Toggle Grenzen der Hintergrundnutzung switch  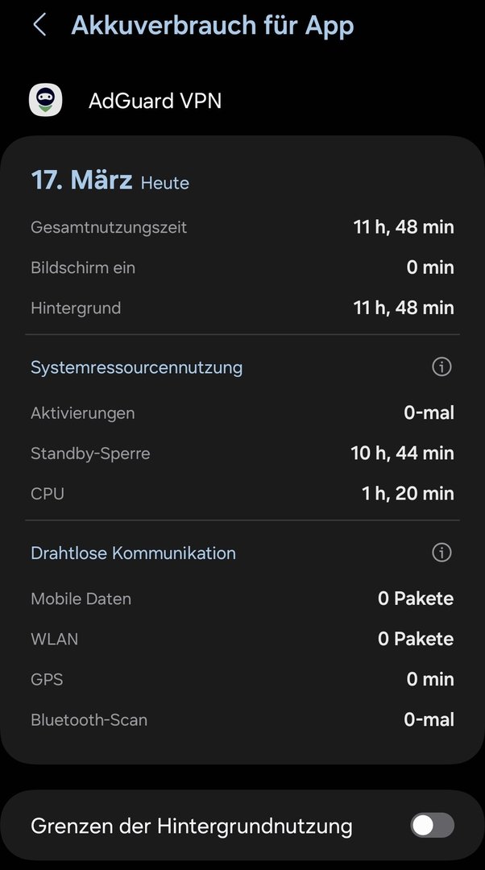click(x=432, y=826)
